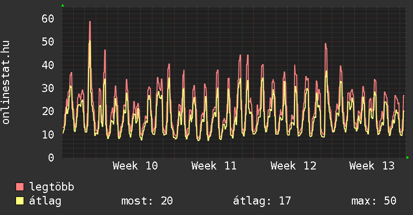The width and height of the screenshot is (413, 215).
Task: Click the 60 label on the y-axis
Action: click(x=48, y=19)
